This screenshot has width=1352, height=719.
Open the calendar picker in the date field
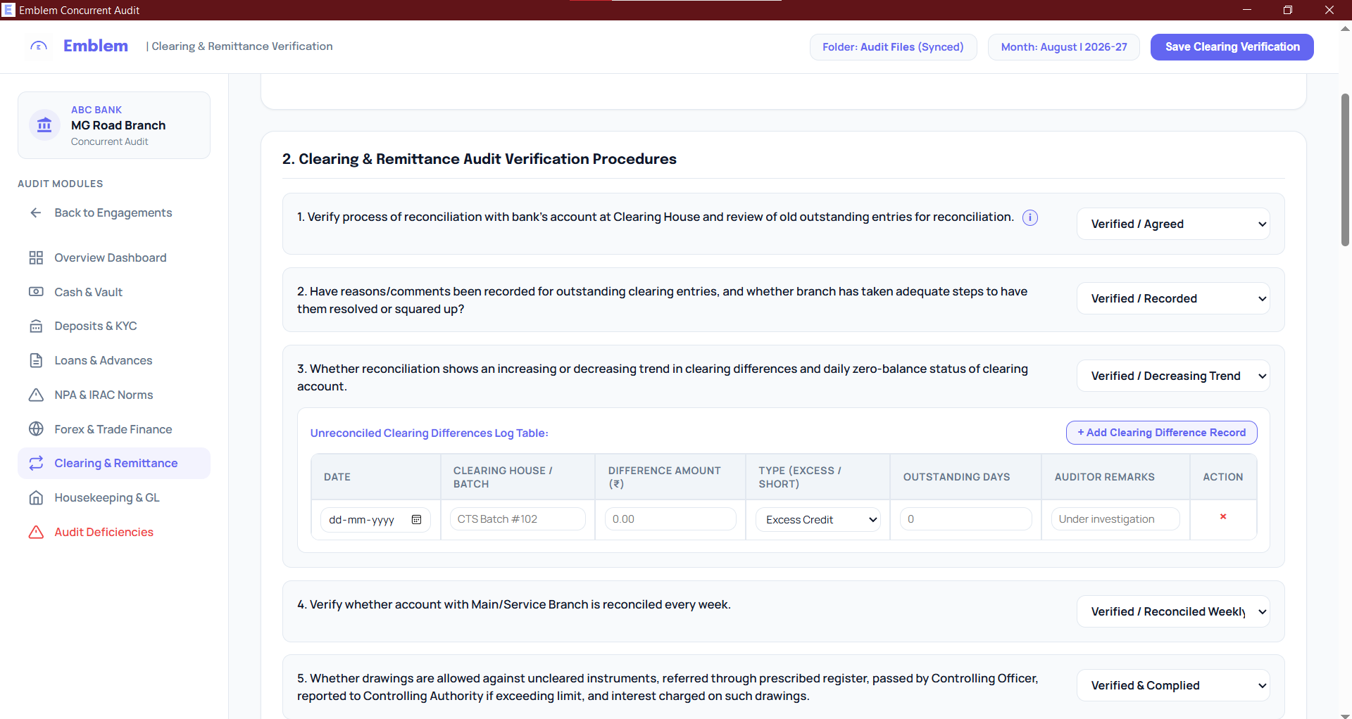417,520
